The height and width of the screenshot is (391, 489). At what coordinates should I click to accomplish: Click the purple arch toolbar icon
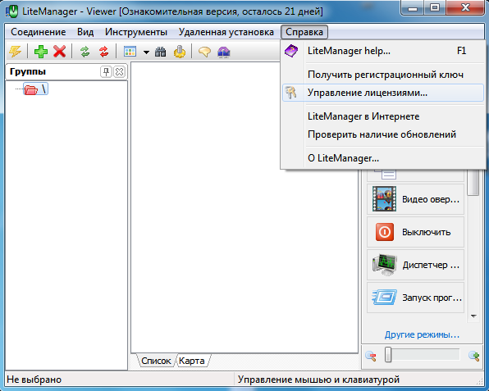224,52
